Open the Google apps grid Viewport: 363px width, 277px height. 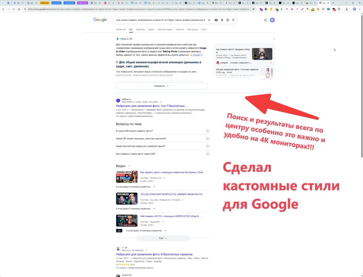[x=265, y=20]
